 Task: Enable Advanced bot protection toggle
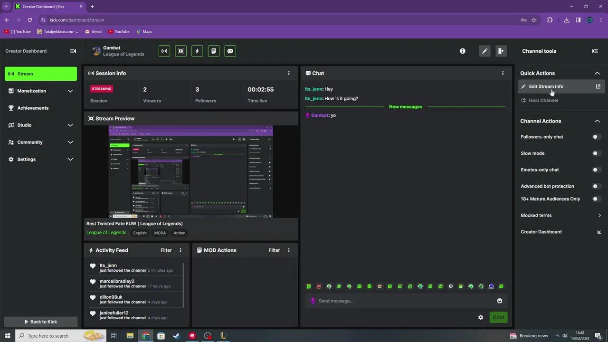tap(596, 186)
